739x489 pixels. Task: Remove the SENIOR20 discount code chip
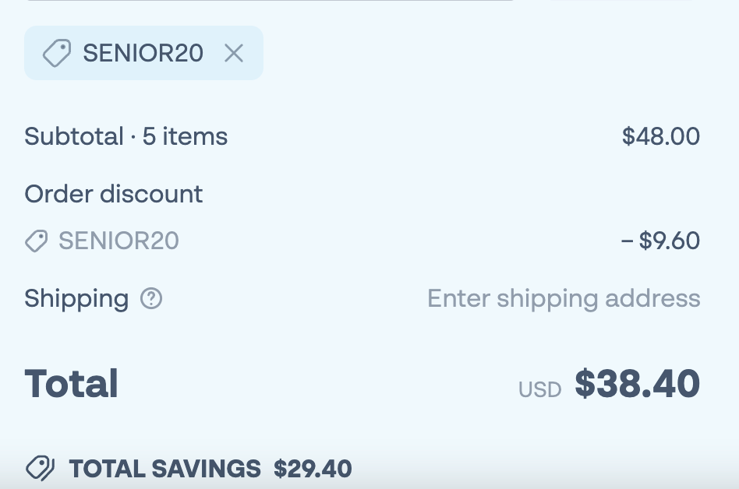pyautogui.click(x=234, y=53)
